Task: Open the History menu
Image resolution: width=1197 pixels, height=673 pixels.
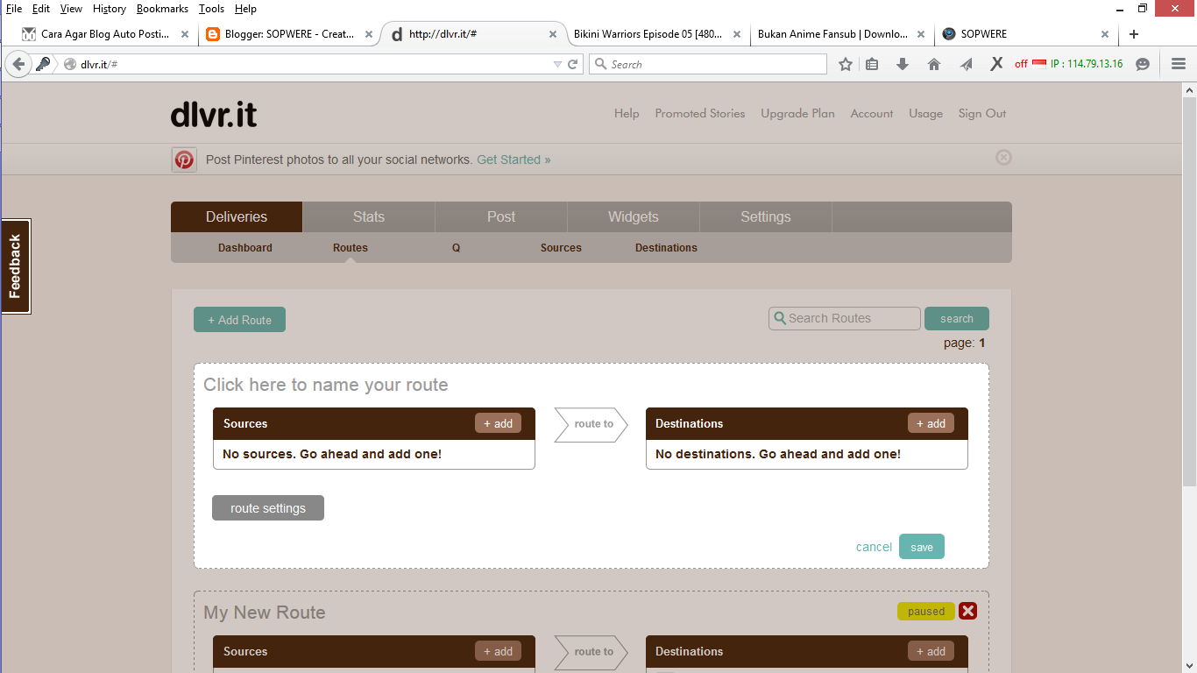Action: coord(110,8)
